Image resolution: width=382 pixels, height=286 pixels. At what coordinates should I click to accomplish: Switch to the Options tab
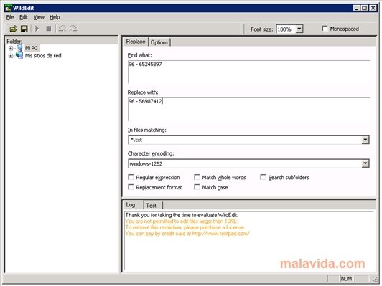(159, 42)
